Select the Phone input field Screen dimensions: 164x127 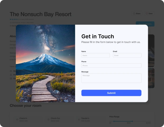[x=111, y=65]
